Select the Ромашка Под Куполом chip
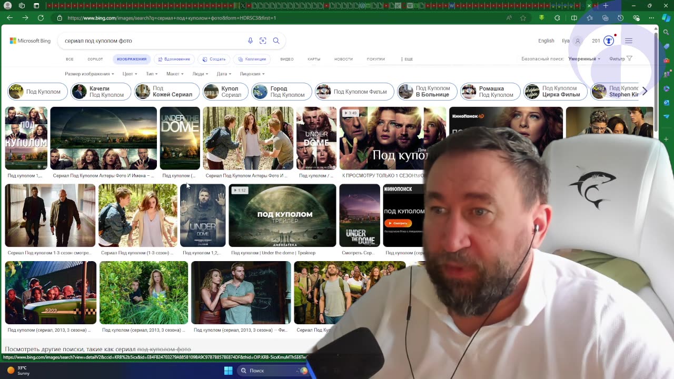This screenshot has width=674, height=379. coord(490,92)
